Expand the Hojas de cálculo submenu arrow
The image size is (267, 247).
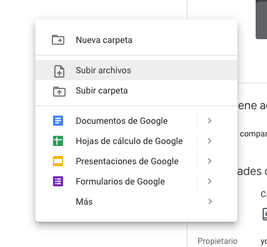pyautogui.click(x=210, y=141)
